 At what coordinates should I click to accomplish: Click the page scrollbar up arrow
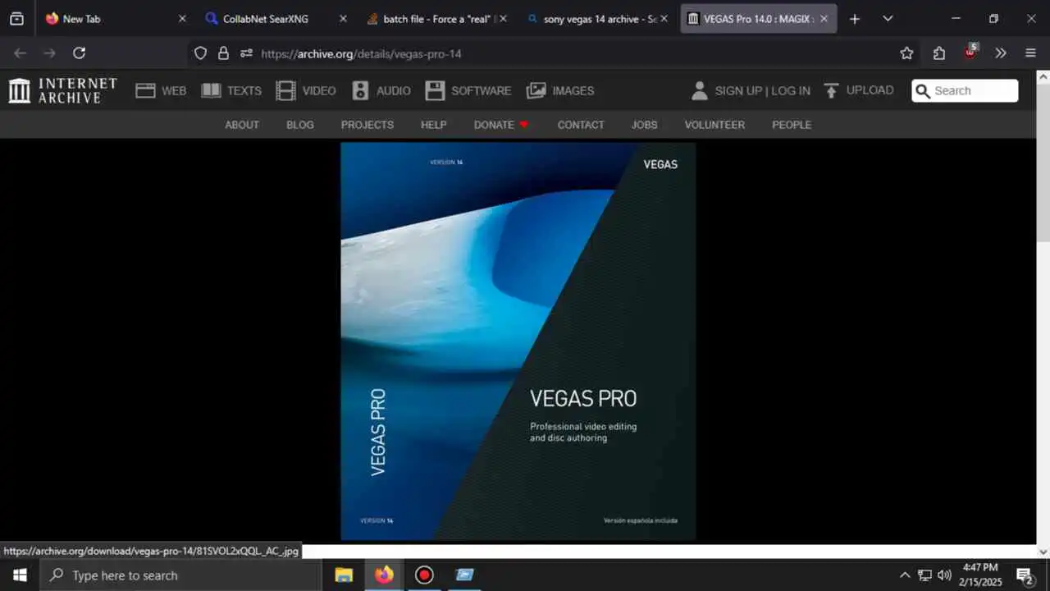coord(1043,77)
